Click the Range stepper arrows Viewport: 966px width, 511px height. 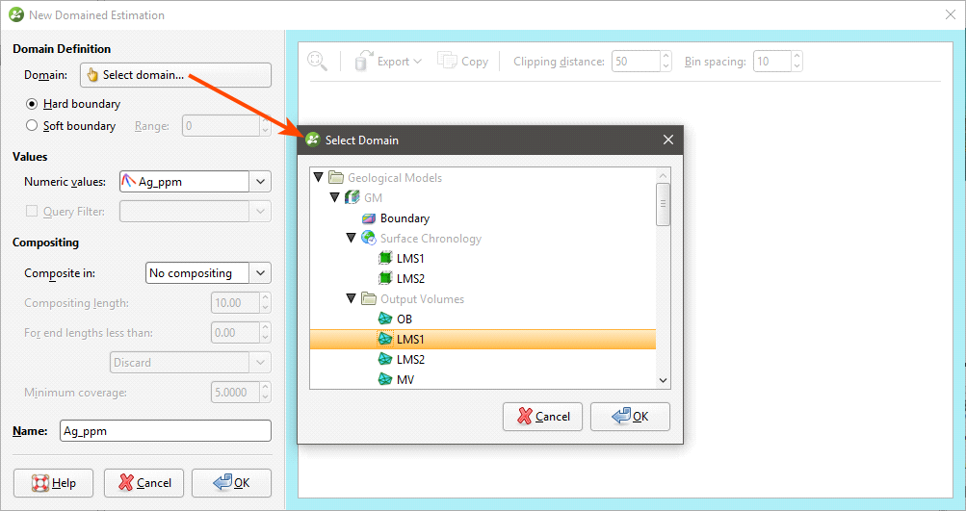(266, 126)
